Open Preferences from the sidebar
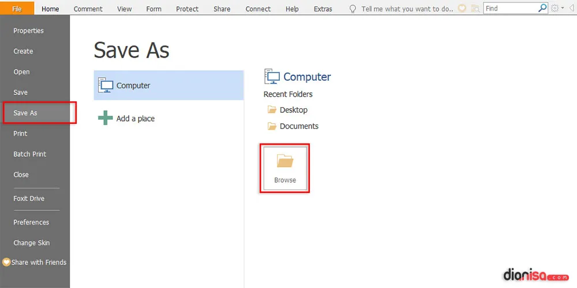The height and width of the screenshot is (288, 577). (x=31, y=222)
